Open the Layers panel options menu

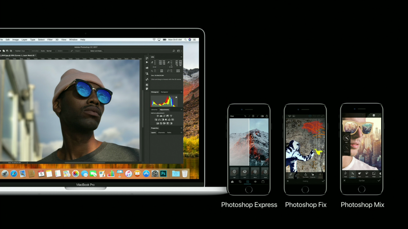point(181,133)
